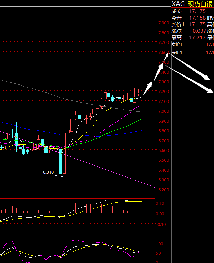Image resolution: width=214 pixels, height=263 pixels.
Task: Click the 最高 label
Action: coord(176,38)
